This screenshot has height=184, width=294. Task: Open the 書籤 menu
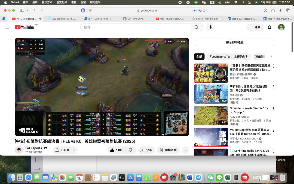pos(74,2)
